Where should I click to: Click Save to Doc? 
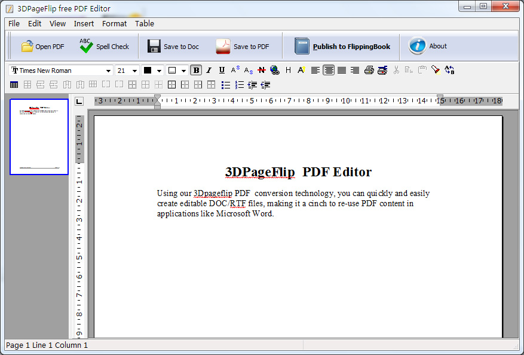coord(173,47)
